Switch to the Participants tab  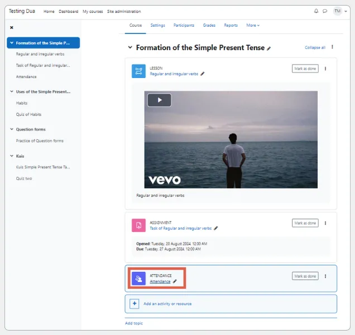tap(184, 25)
